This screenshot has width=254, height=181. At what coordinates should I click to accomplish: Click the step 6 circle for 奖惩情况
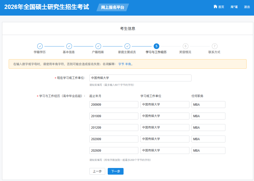tap(186, 46)
